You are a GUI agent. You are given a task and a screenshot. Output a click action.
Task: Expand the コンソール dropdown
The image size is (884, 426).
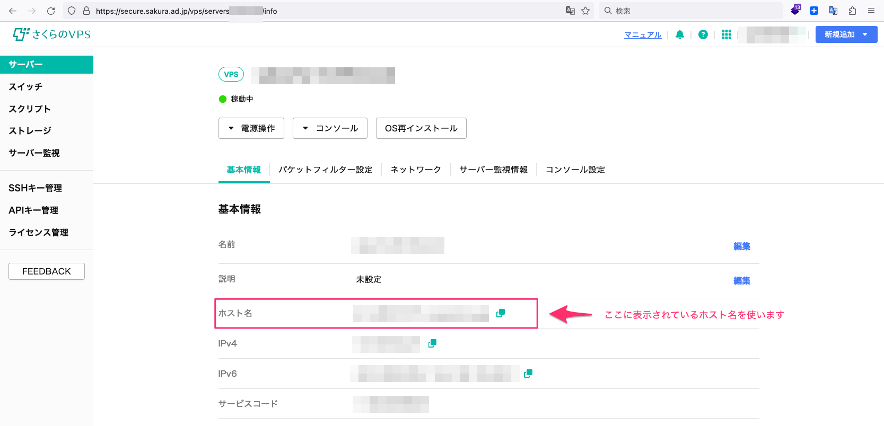(x=330, y=128)
